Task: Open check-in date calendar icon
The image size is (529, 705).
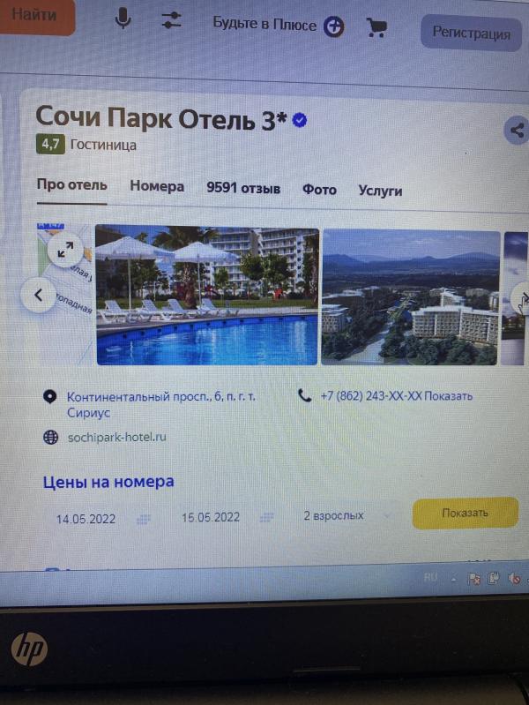Action: coord(144,520)
